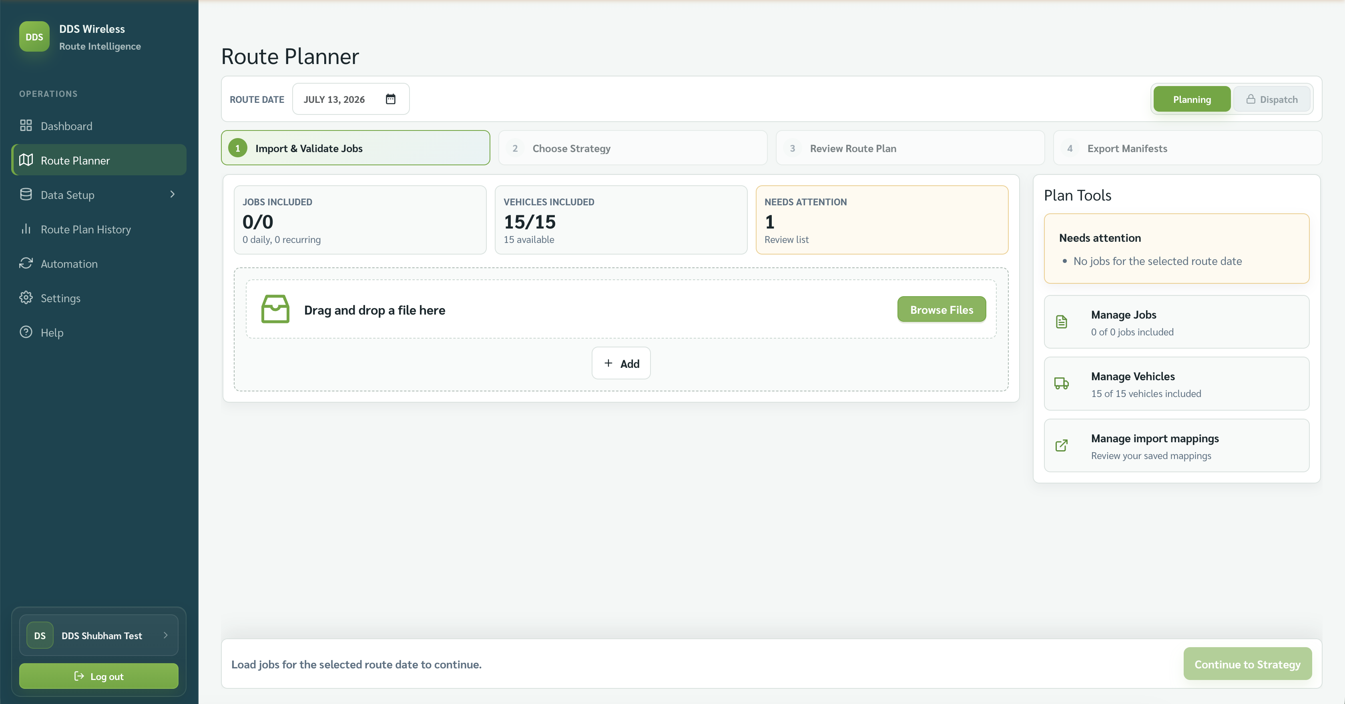Click the Route Planner map icon
Viewport: 1345px width, 704px height.
pos(26,160)
